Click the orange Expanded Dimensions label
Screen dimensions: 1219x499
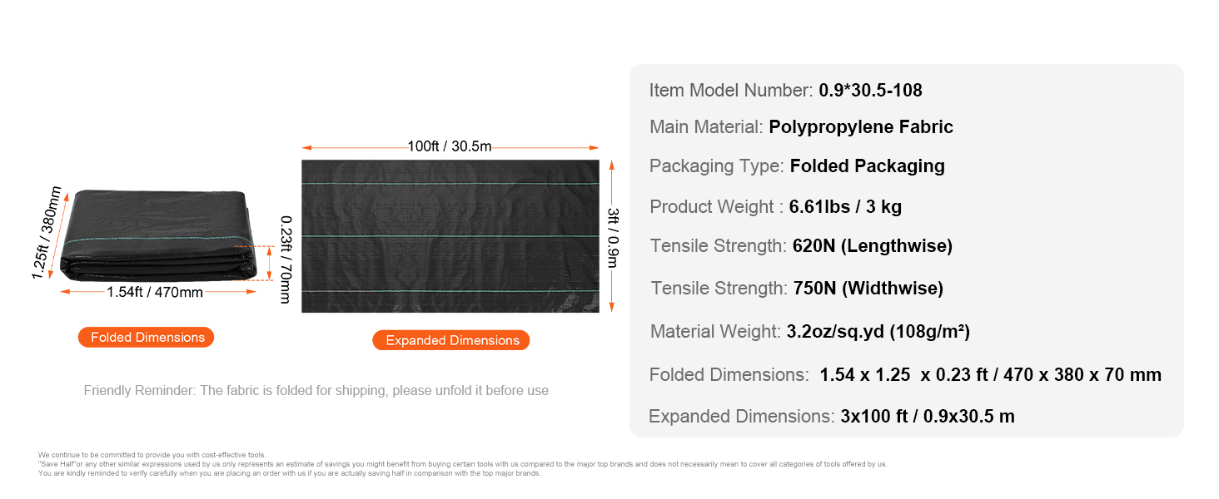coord(451,340)
